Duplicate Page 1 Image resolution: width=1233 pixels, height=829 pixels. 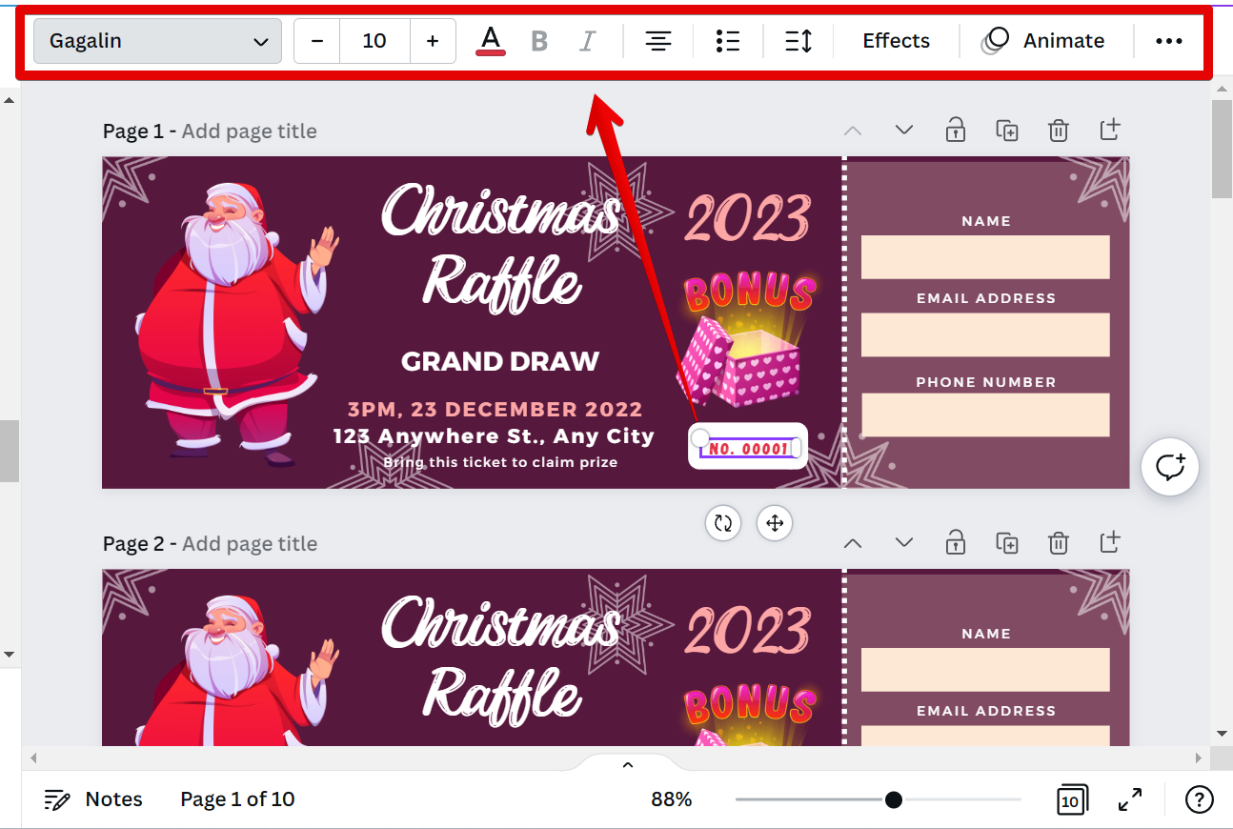pos(1006,131)
